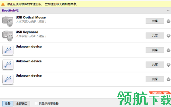Switch to the 设备 tab
Viewport: 171px width, 107px height.
tap(8, 103)
